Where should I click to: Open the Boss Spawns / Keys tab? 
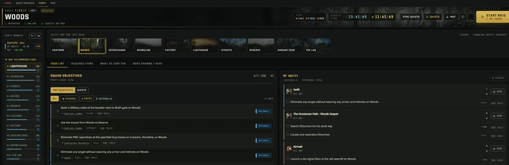(147, 63)
